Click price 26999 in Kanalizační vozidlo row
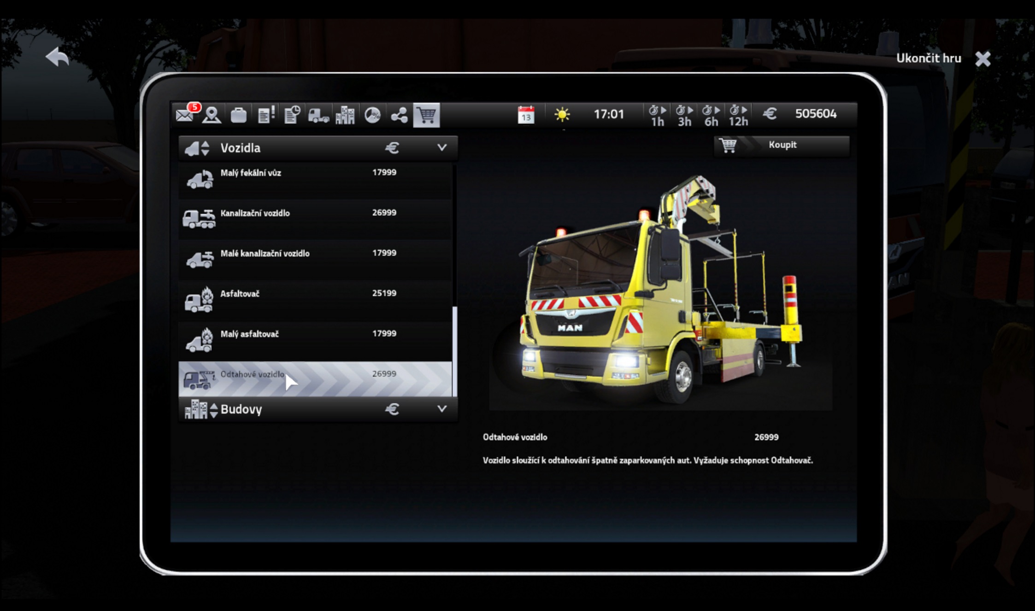 (x=384, y=213)
